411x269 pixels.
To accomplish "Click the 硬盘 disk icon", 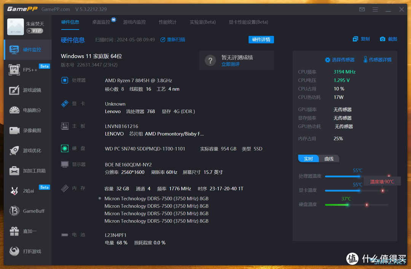I will click(x=65, y=148).
